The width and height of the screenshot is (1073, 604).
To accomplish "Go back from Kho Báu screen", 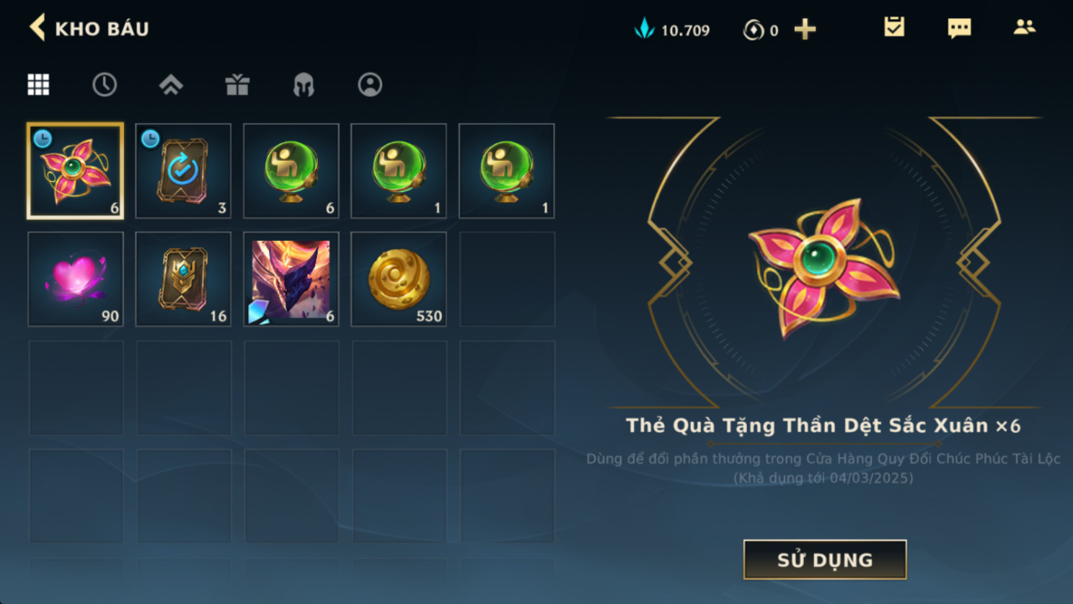I will tap(37, 28).
